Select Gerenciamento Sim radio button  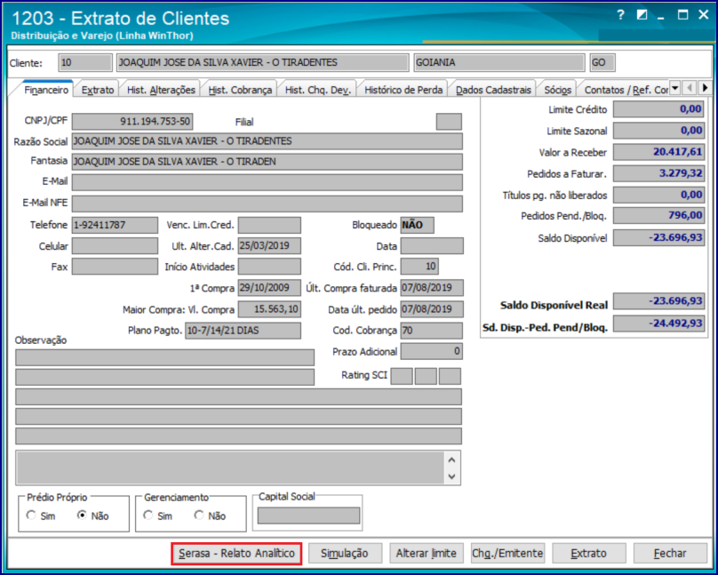pos(148,515)
